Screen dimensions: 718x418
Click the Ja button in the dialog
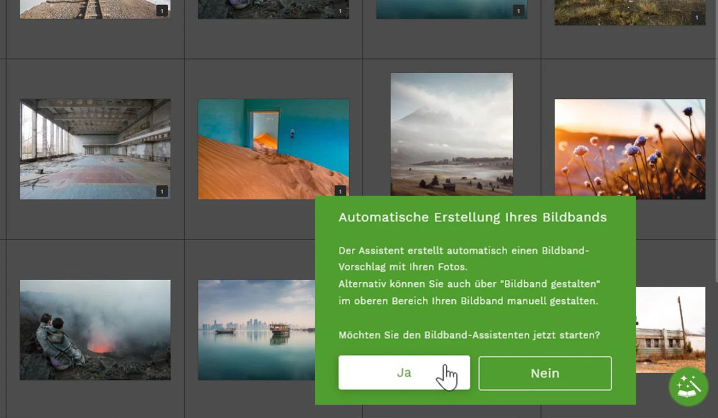pyautogui.click(x=404, y=372)
